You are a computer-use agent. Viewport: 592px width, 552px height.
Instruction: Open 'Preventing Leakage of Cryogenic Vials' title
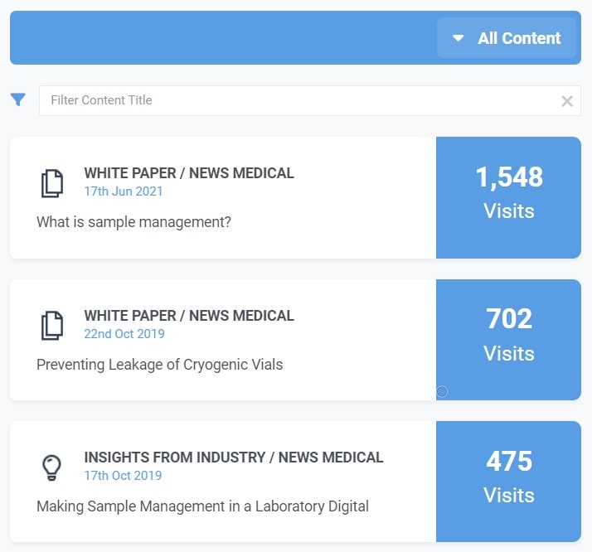[x=160, y=365]
